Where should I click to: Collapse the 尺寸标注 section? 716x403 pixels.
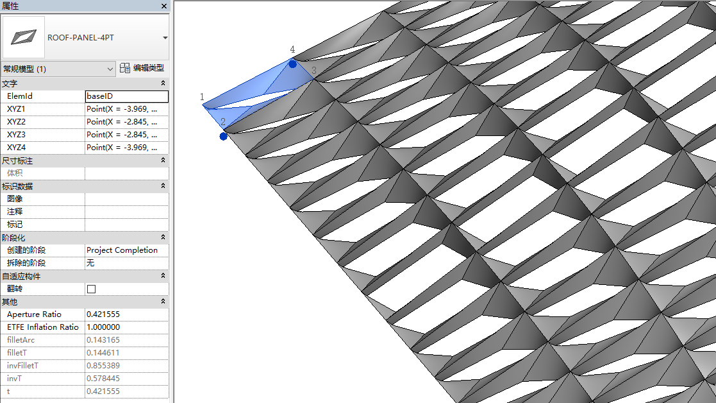163,160
